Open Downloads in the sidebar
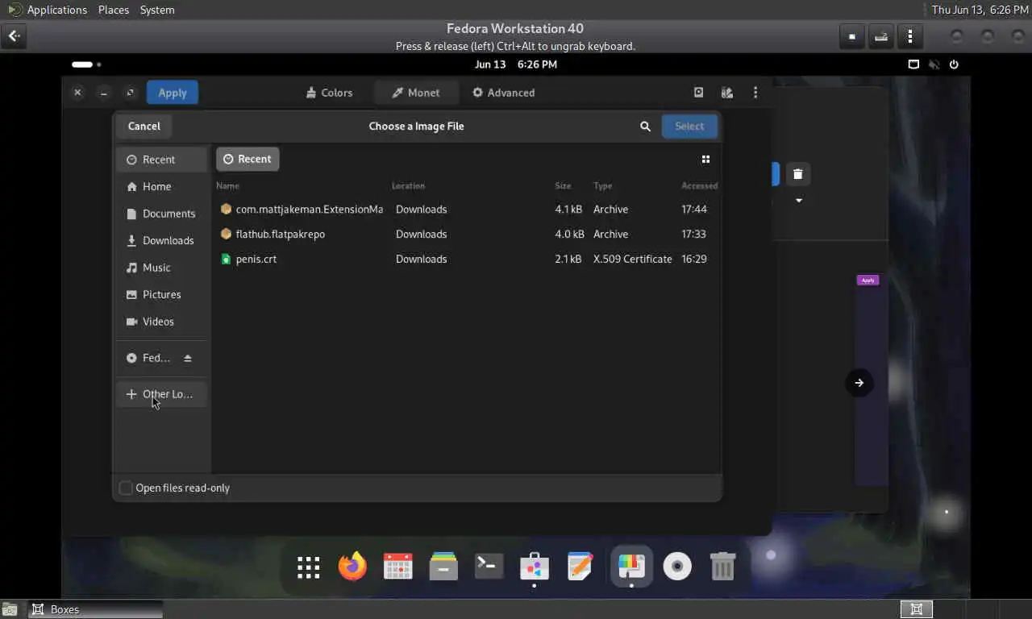The height and width of the screenshot is (619, 1032). pos(161,240)
